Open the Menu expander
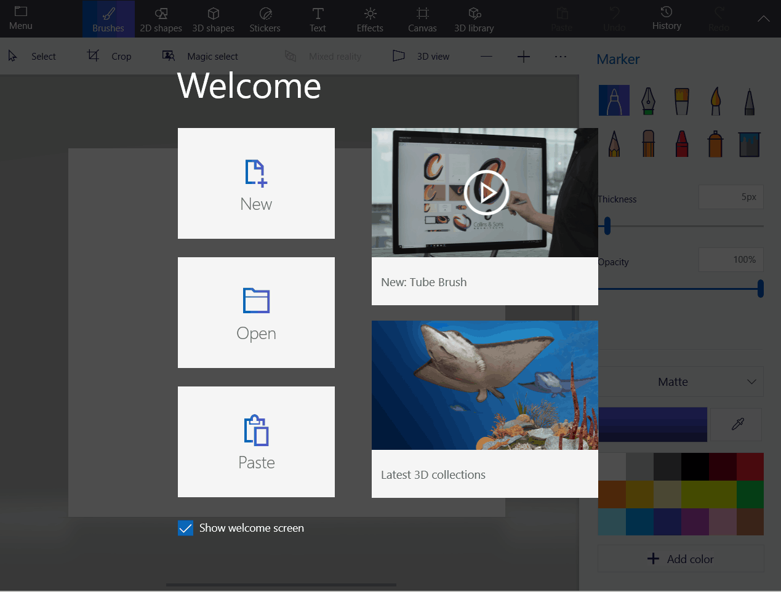This screenshot has height=592, width=781. coord(21,18)
